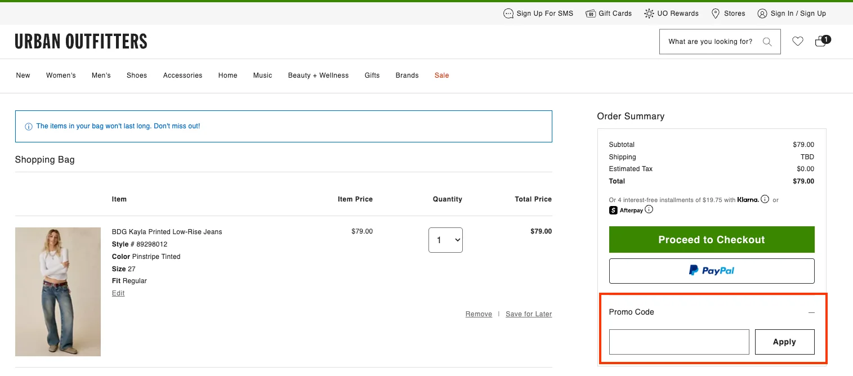Open the Accessories menu
853x376 pixels.
click(182, 75)
